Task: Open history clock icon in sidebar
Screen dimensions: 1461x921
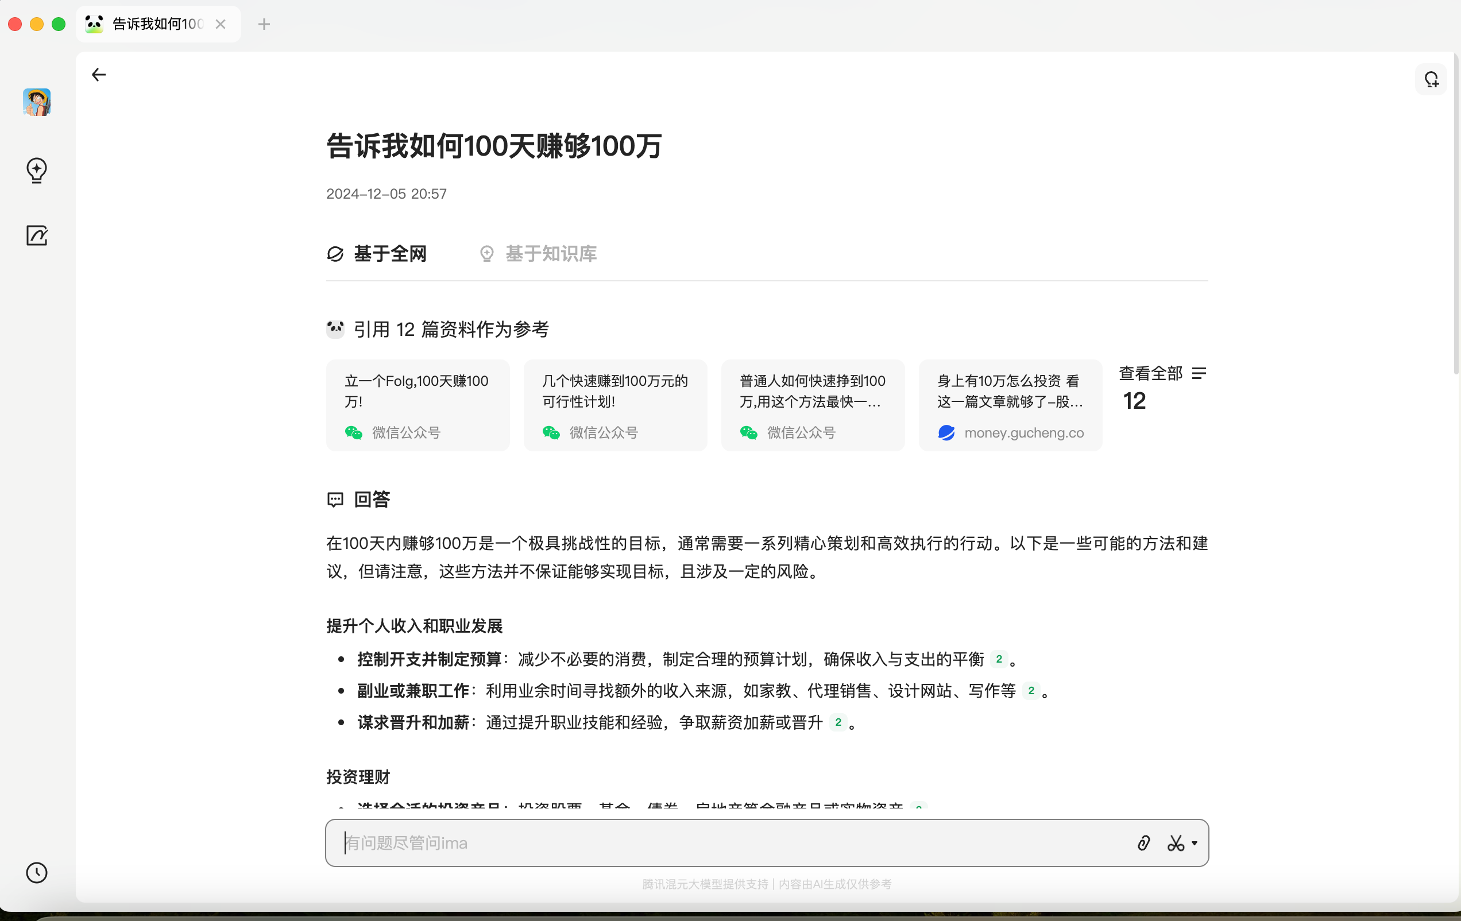Action: [36, 872]
